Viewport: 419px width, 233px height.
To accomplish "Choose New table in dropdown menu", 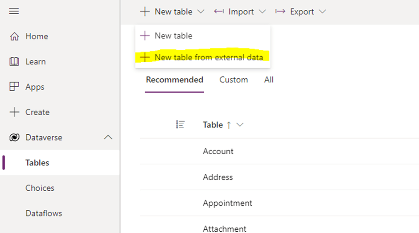I will pos(173,36).
